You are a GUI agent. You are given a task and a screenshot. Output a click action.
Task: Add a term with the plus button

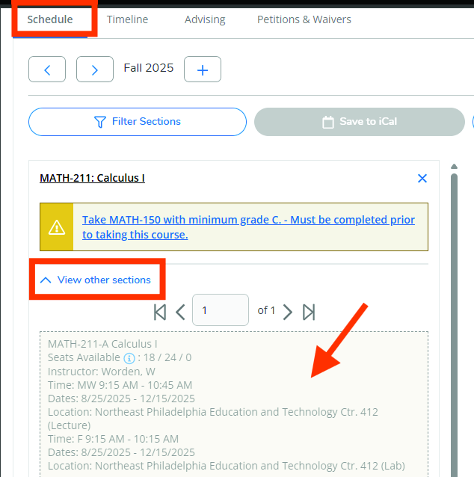click(203, 70)
